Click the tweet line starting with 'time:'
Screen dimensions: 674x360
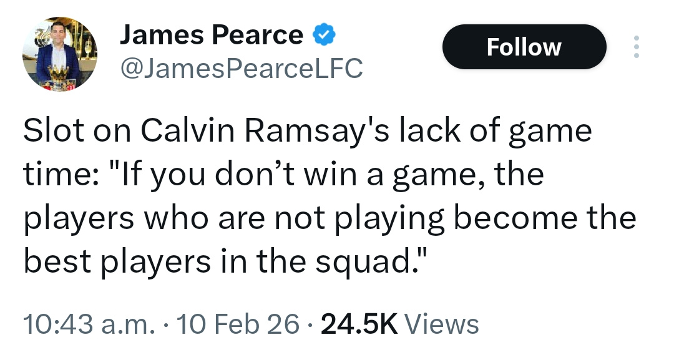click(x=284, y=175)
